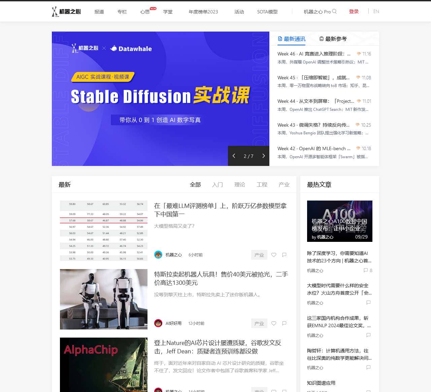Open Week 43 微调失格 newsletter
Viewport: 431px width, 392px height.
313,125
